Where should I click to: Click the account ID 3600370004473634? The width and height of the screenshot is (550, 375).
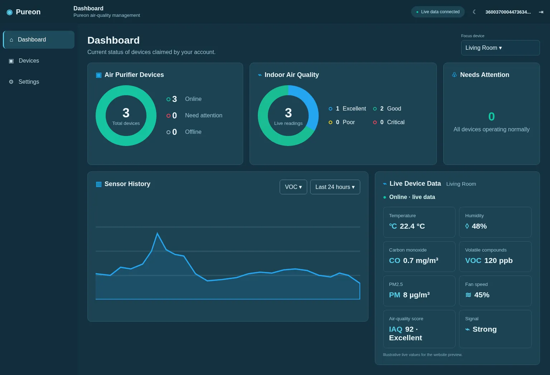click(508, 12)
